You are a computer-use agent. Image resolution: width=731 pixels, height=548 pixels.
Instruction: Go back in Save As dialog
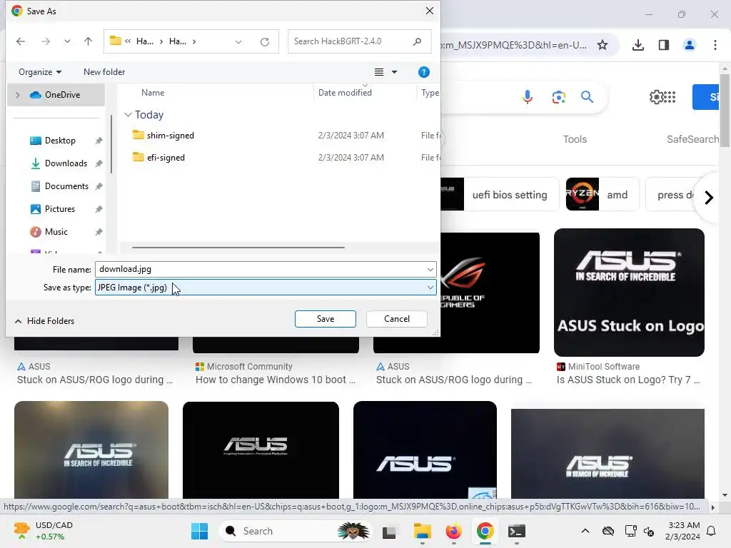pos(21,41)
